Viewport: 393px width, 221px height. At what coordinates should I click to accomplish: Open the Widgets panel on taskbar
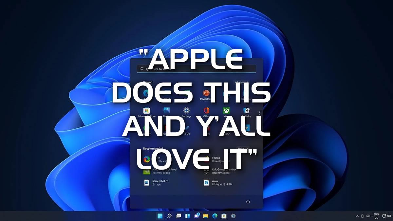tap(188, 216)
